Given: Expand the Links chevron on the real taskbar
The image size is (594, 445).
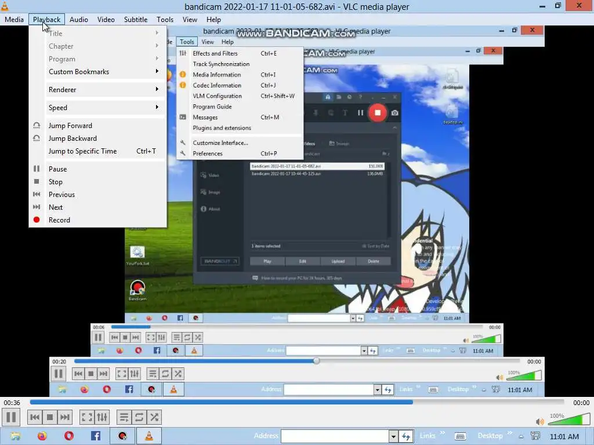Looking at the screenshot, I should 442,433.
